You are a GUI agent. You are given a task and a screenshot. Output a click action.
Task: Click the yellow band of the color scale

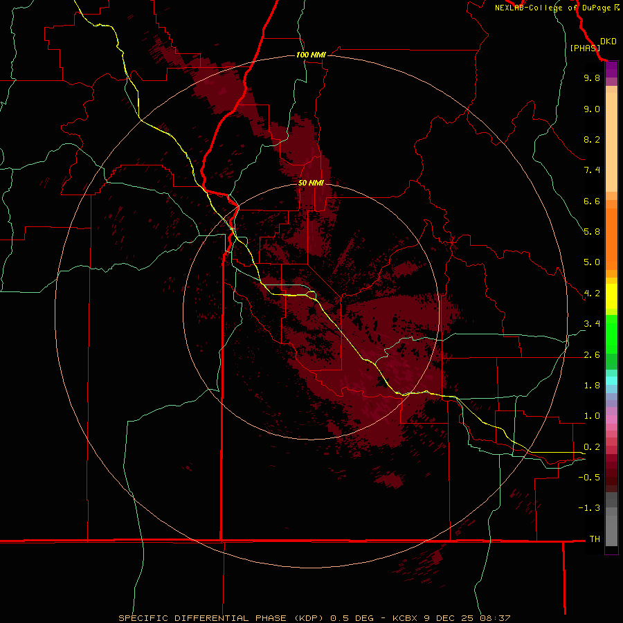click(611, 296)
